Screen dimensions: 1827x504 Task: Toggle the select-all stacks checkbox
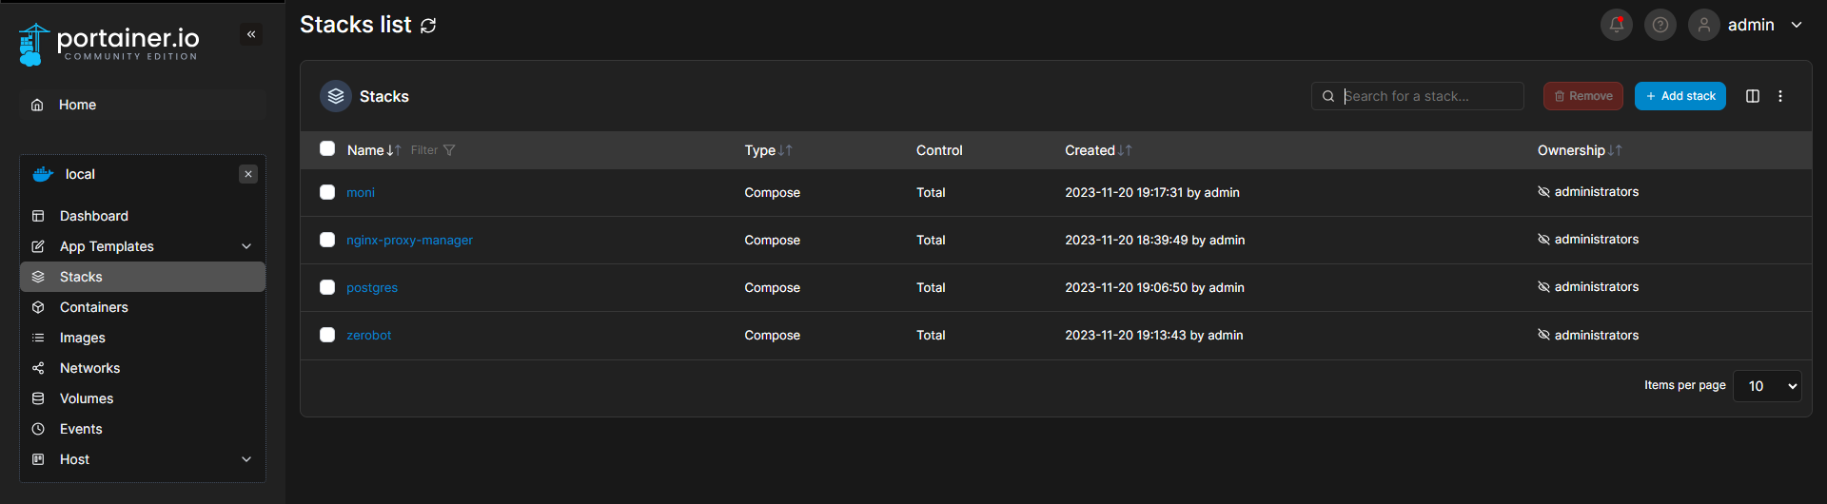[327, 148]
